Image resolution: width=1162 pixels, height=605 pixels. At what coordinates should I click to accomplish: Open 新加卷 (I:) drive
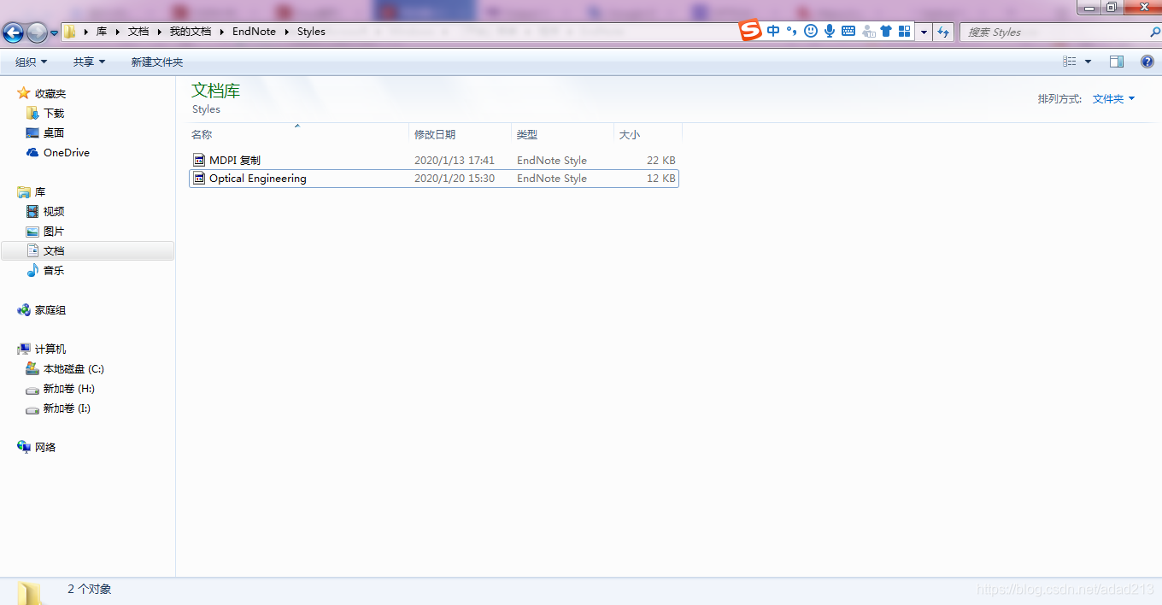pos(67,408)
